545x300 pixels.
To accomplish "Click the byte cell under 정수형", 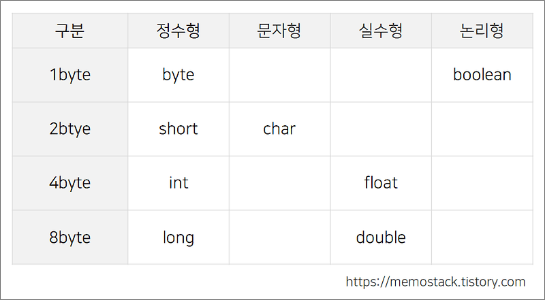I will tap(178, 75).
